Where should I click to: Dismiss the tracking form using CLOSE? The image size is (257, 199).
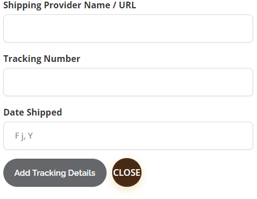click(127, 172)
